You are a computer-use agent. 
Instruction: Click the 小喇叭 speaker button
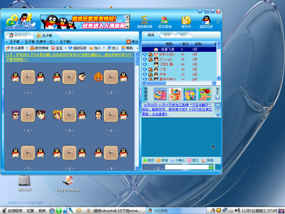tap(177, 160)
